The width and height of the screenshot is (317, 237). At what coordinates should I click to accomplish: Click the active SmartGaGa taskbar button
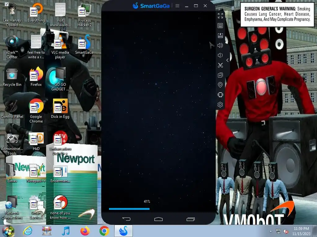click(x=124, y=231)
